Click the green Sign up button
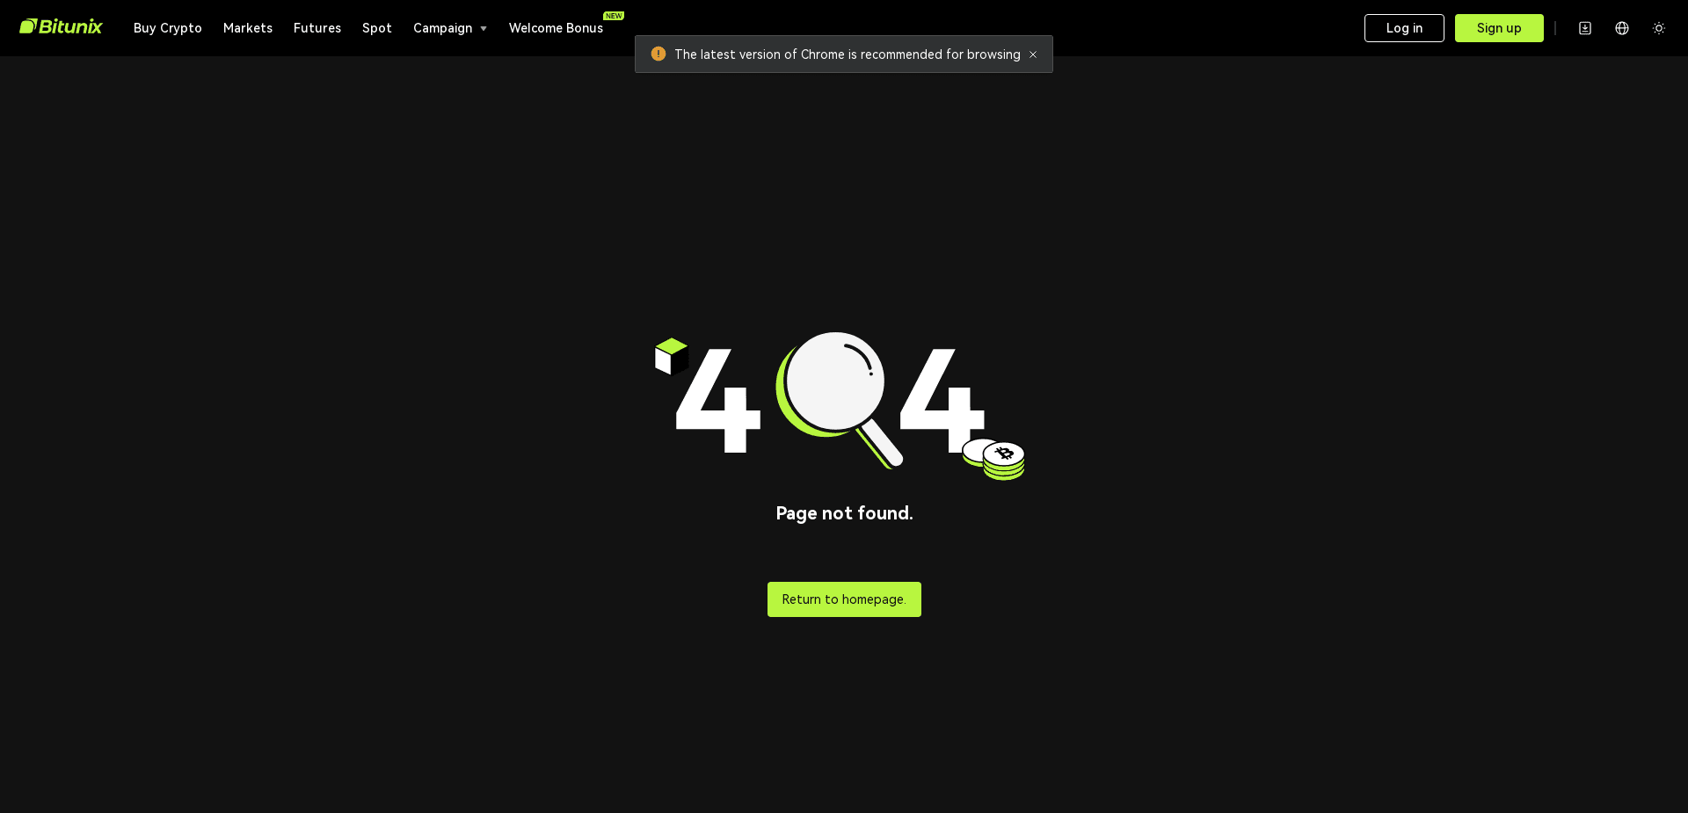 tap(1499, 27)
